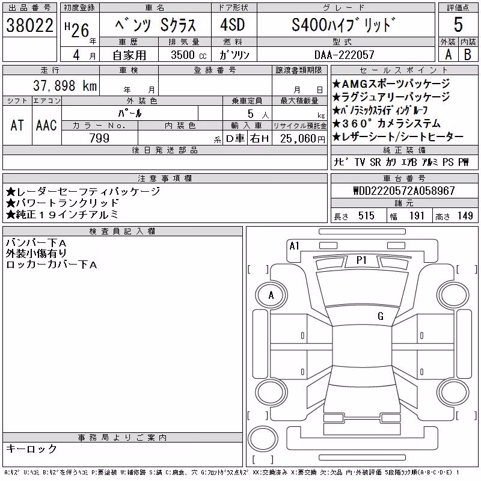The width and height of the screenshot is (481, 481).
Task: Select first registration year H26
Action: coord(77,29)
